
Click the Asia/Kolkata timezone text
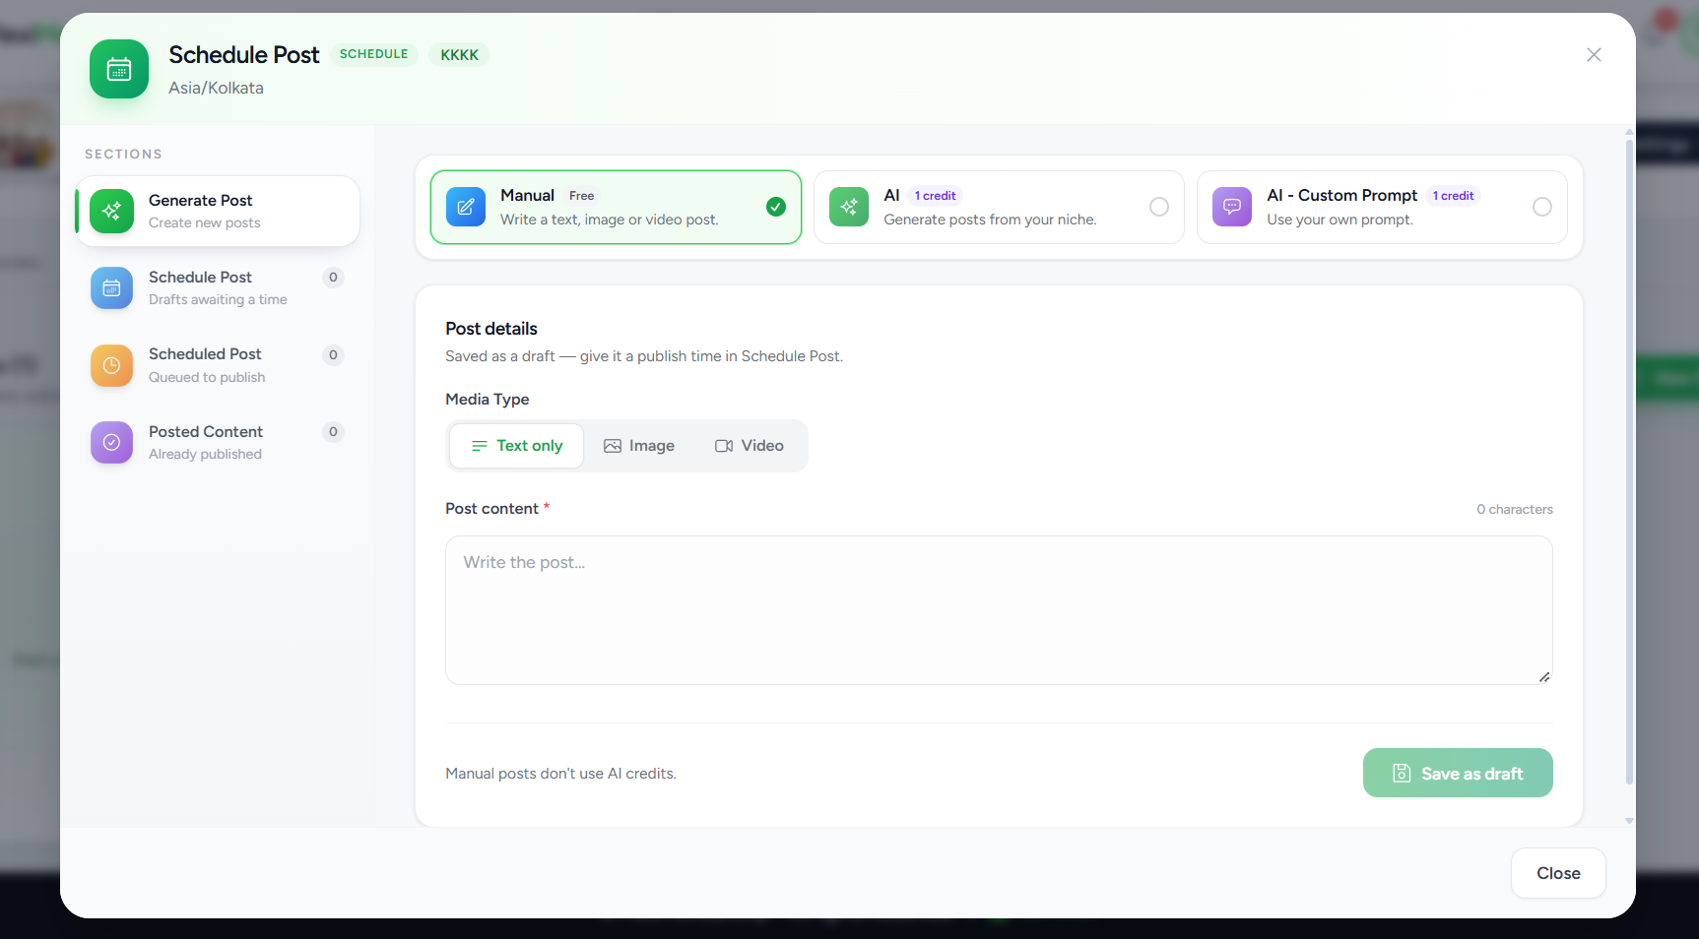216,88
